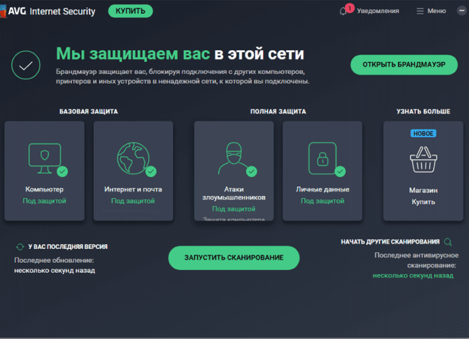This screenshot has width=469, height=339.
Task: Click the red notification count badge
Action: pos(349,8)
